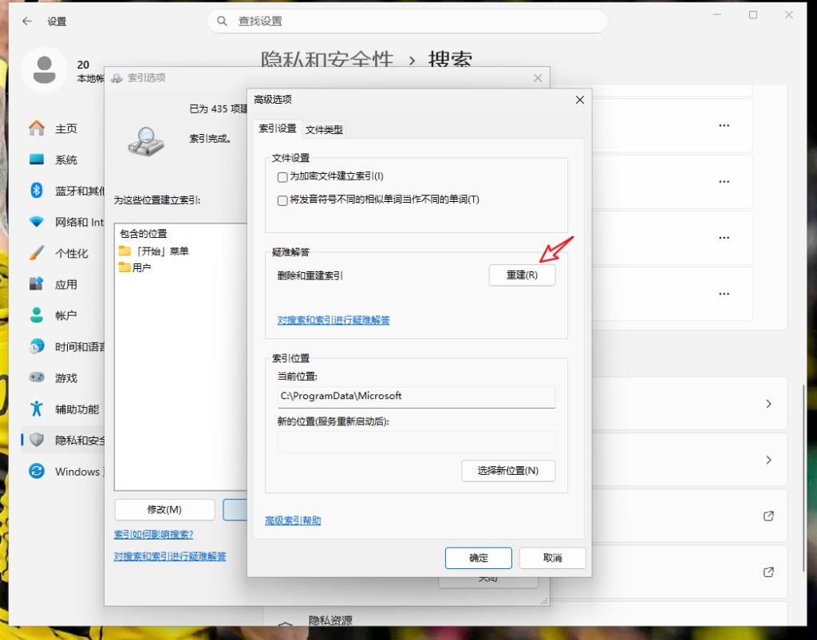Open Windows Update icon in sidebar
The width and height of the screenshot is (817, 640).
(37, 471)
